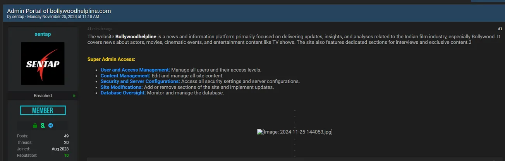
Task: Click Content Management bullet text
Action: (x=125, y=76)
